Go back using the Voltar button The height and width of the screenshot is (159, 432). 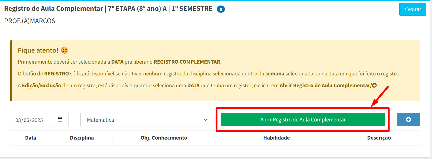coord(412,9)
